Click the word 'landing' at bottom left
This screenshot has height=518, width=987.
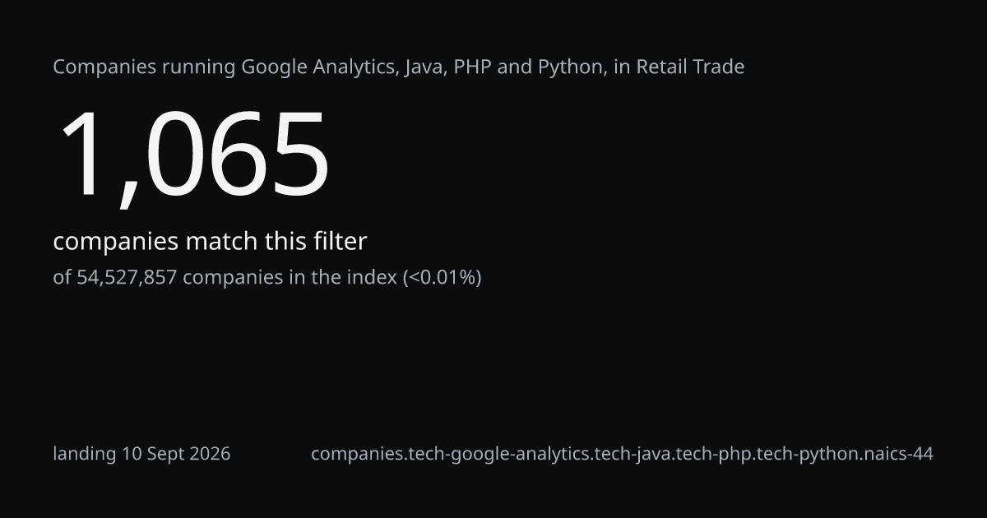(x=85, y=454)
